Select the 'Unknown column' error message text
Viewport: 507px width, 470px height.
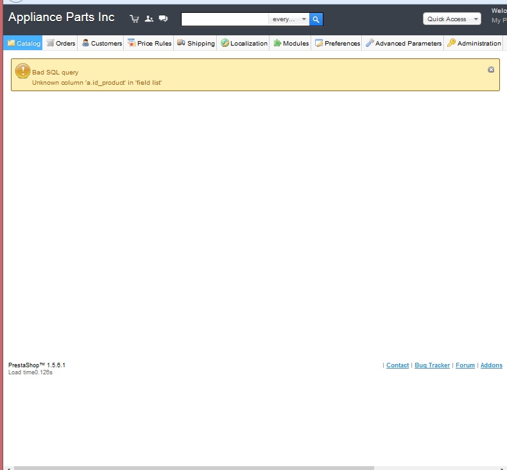(97, 82)
